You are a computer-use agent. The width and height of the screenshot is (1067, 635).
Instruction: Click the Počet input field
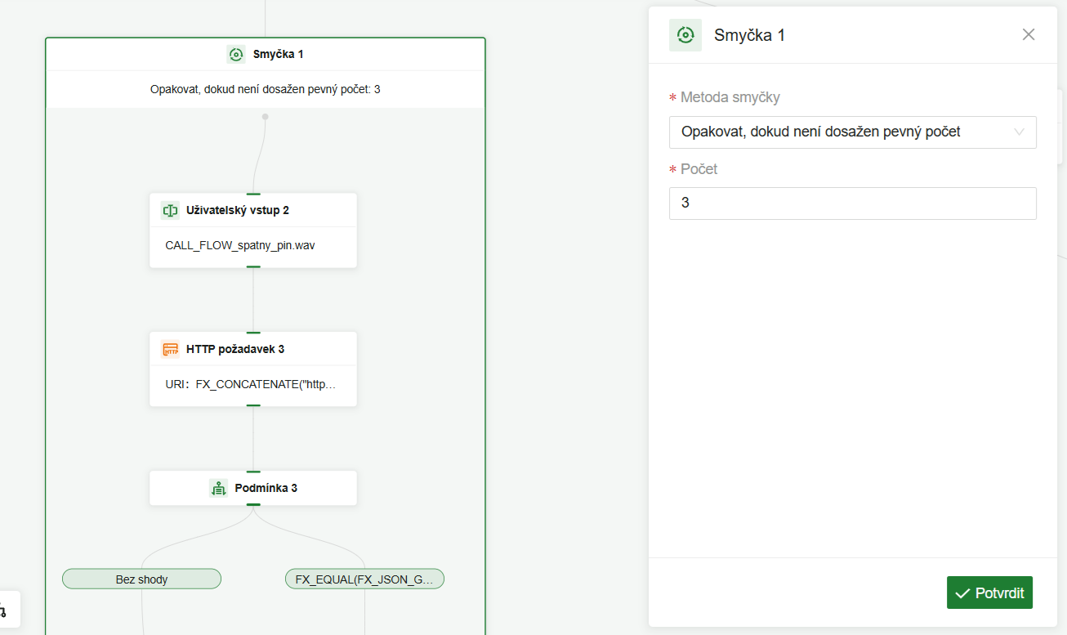pyautogui.click(x=852, y=203)
